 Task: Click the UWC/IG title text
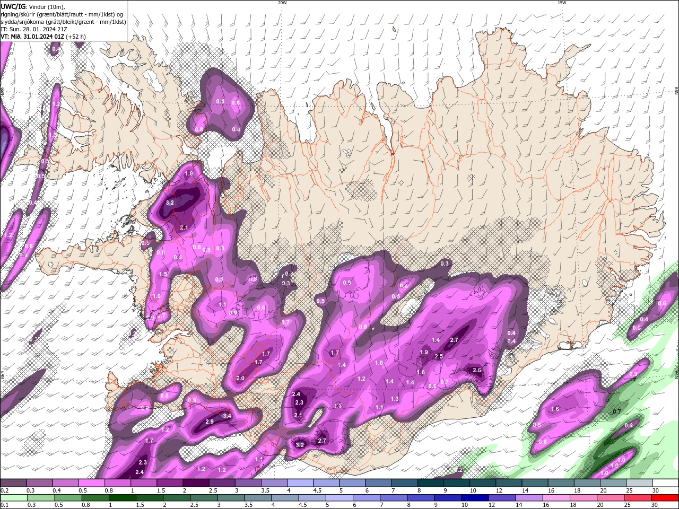tap(13, 6)
